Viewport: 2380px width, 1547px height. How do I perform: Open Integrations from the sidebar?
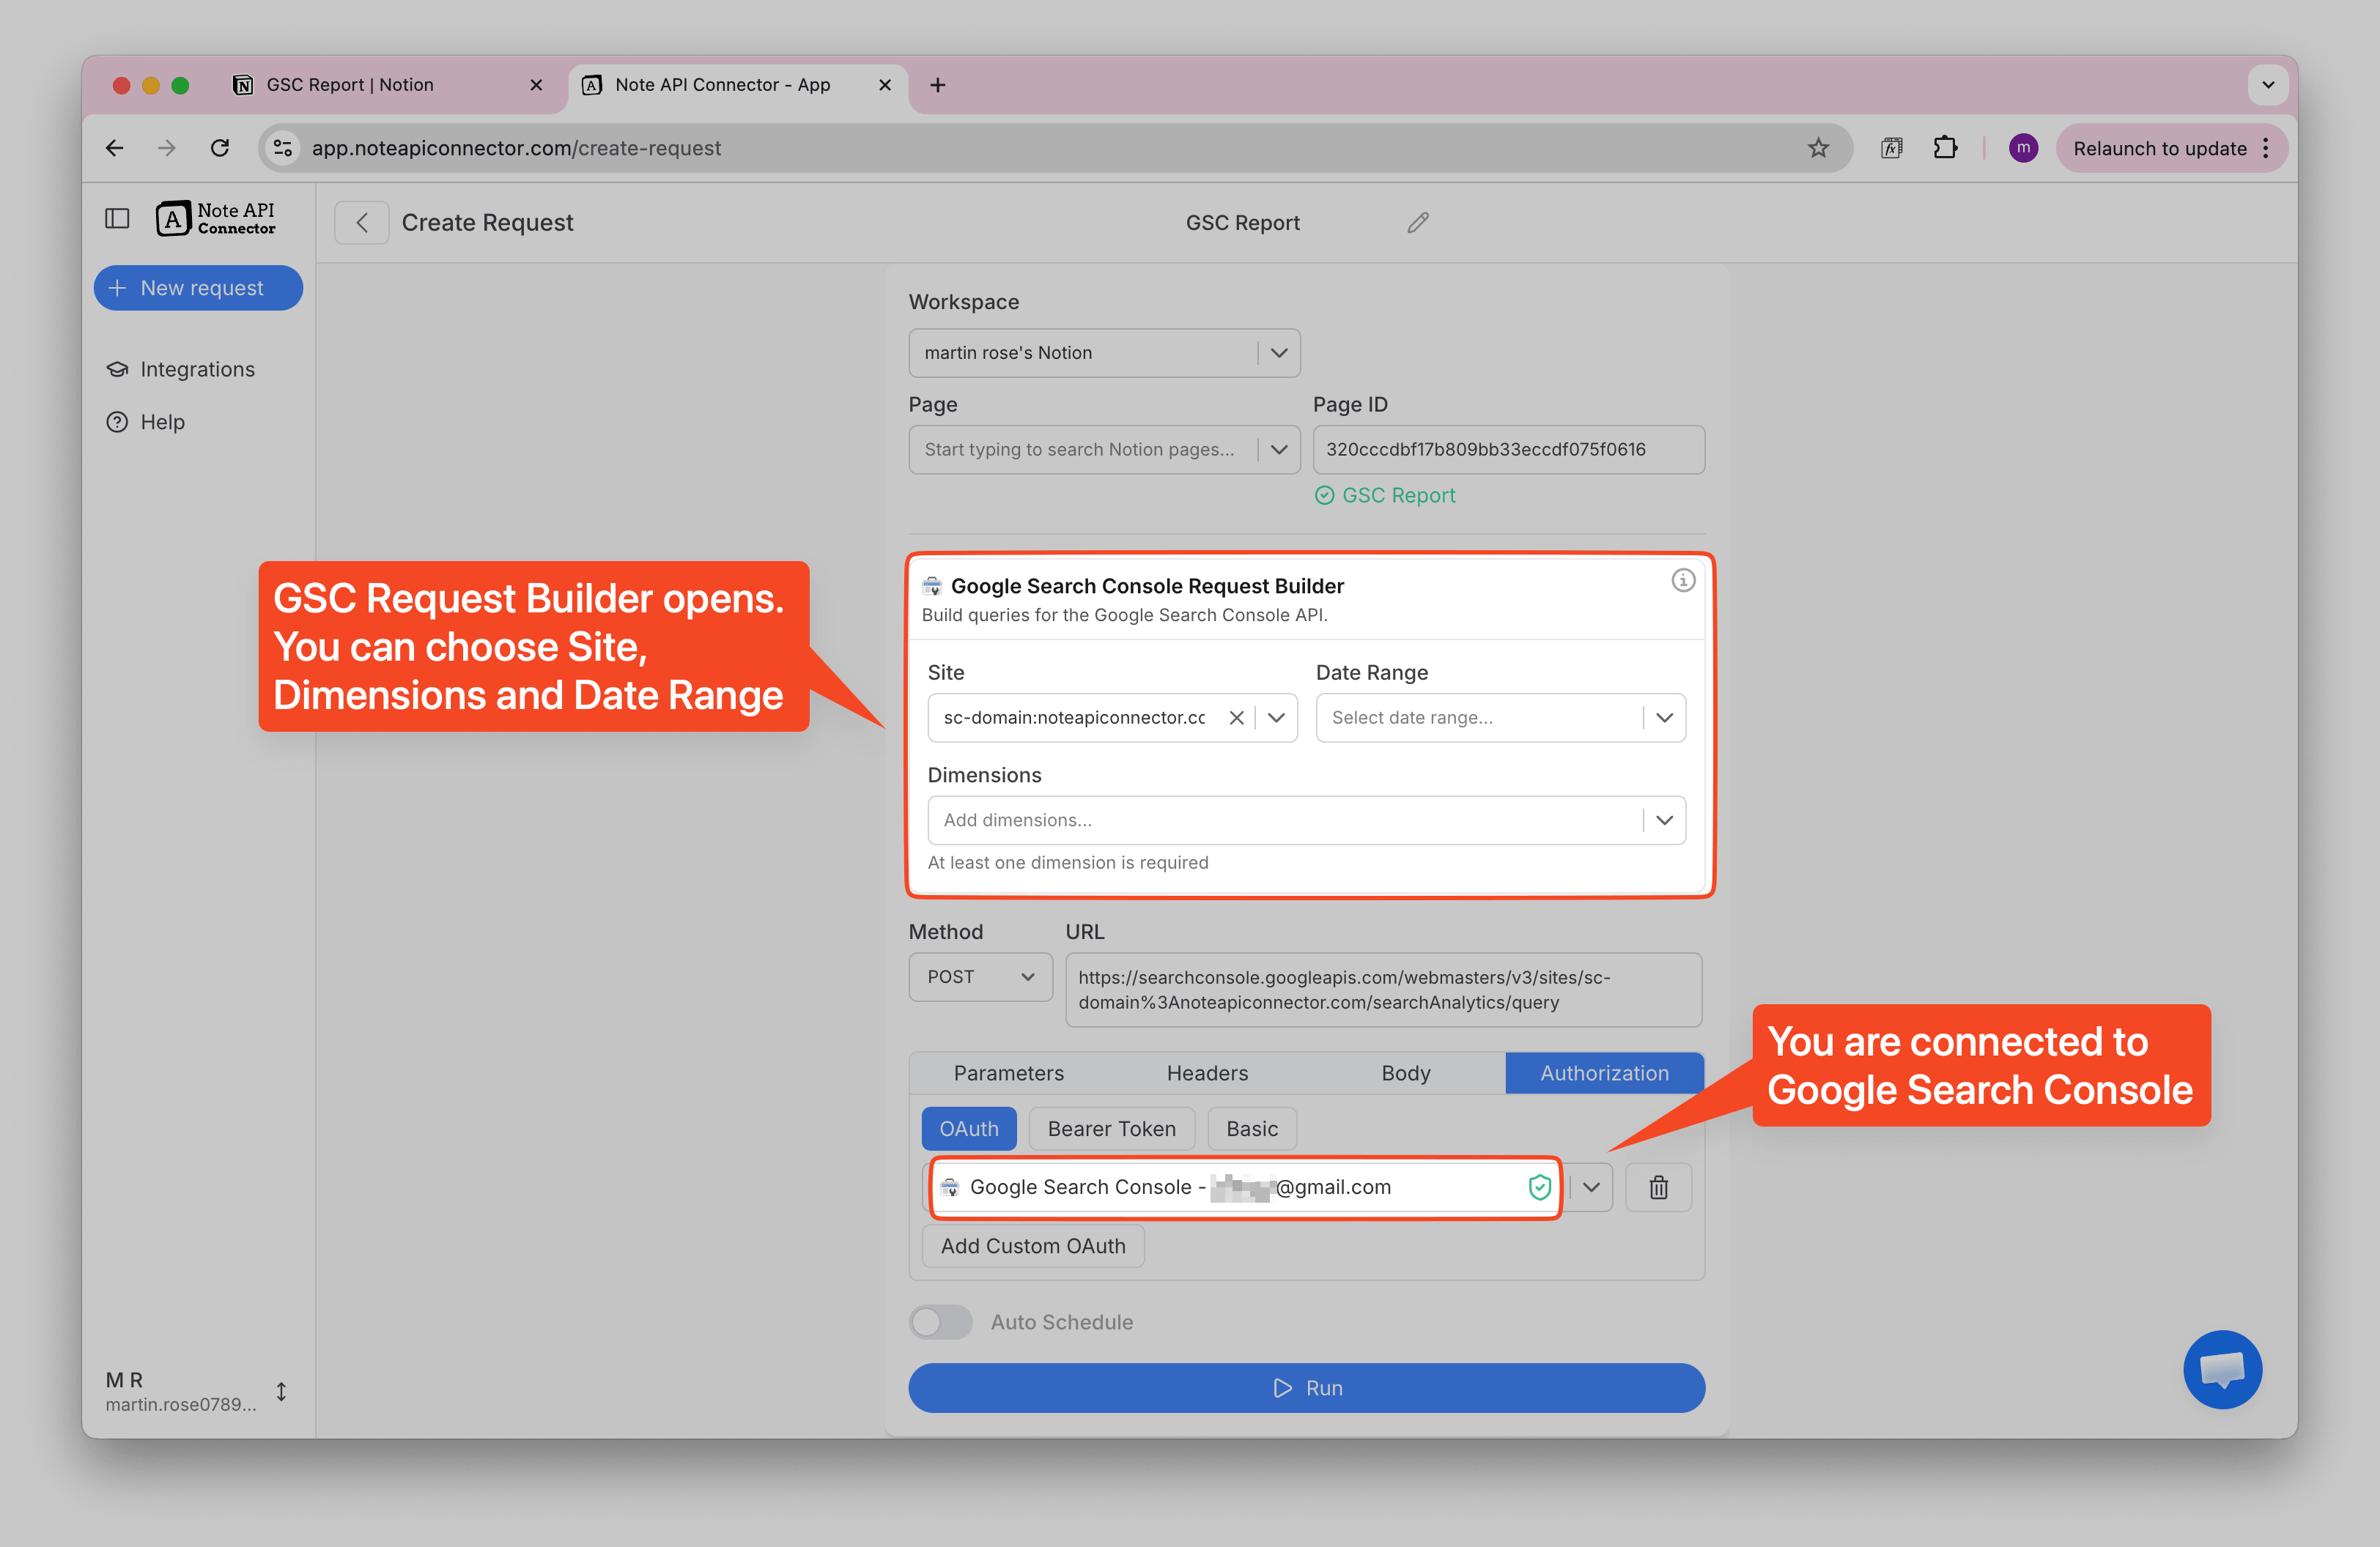[196, 368]
